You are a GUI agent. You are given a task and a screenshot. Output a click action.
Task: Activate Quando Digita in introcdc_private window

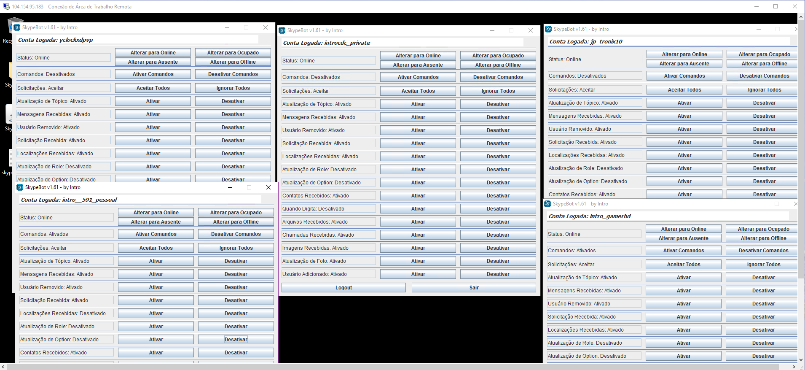pos(418,209)
